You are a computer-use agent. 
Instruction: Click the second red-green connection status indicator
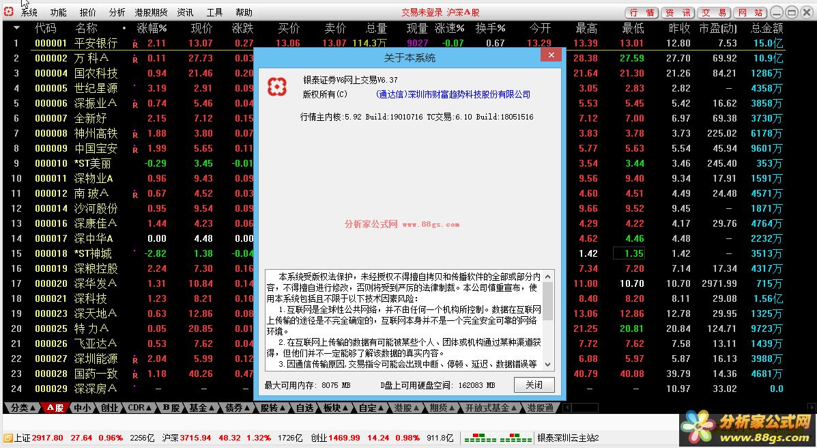point(515,438)
